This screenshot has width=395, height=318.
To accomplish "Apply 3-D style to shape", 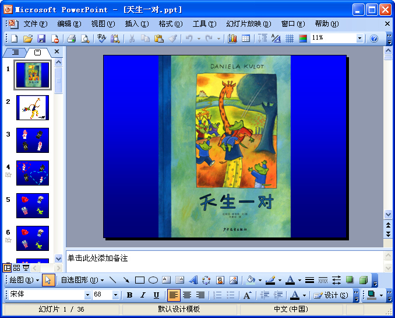I will pyautogui.click(x=364, y=280).
